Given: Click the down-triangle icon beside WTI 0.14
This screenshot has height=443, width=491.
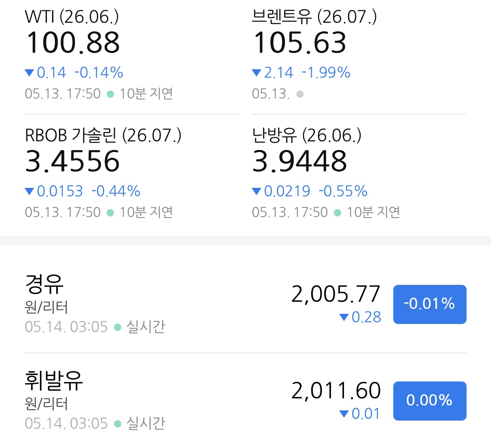Looking at the screenshot, I should coord(29,73).
